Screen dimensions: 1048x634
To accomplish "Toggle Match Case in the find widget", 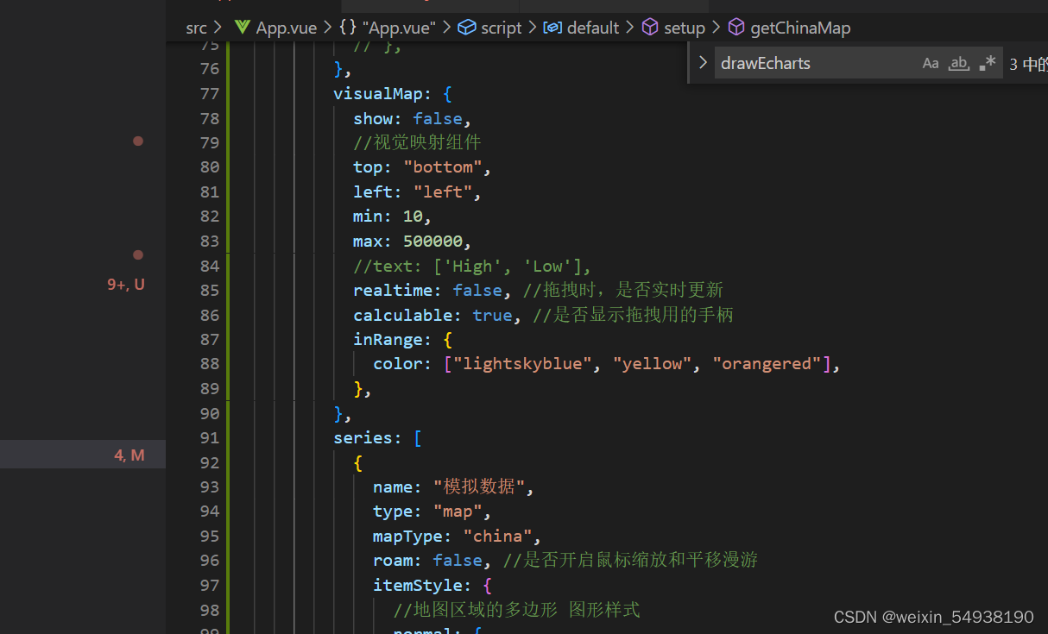I will coord(931,62).
